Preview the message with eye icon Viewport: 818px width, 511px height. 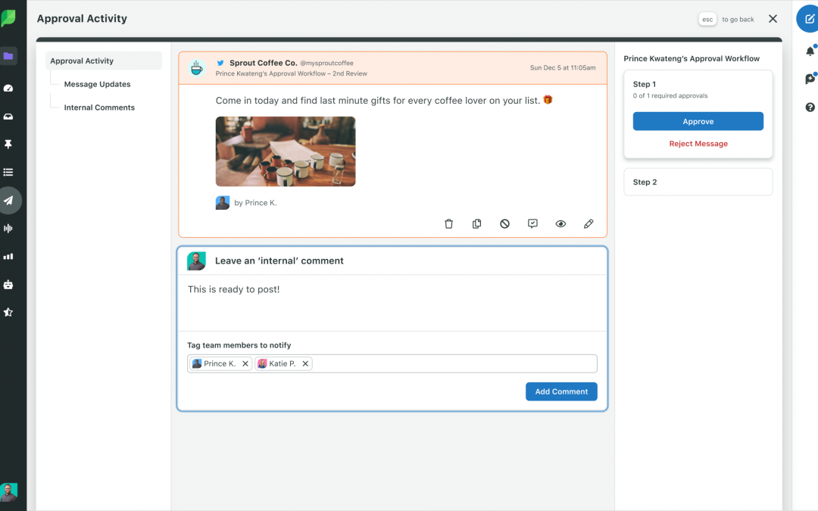560,223
